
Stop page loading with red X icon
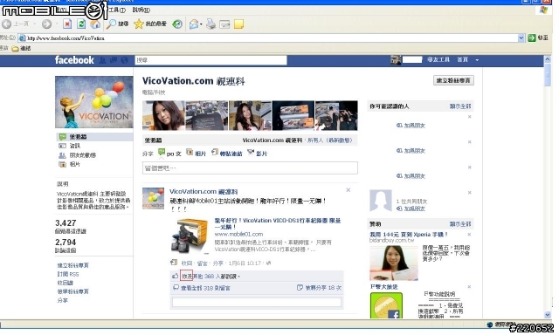pos(67,24)
